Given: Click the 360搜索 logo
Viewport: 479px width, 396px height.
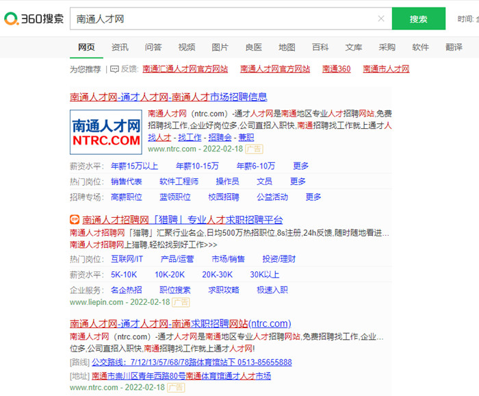Looking at the screenshot, I should pos(34,18).
